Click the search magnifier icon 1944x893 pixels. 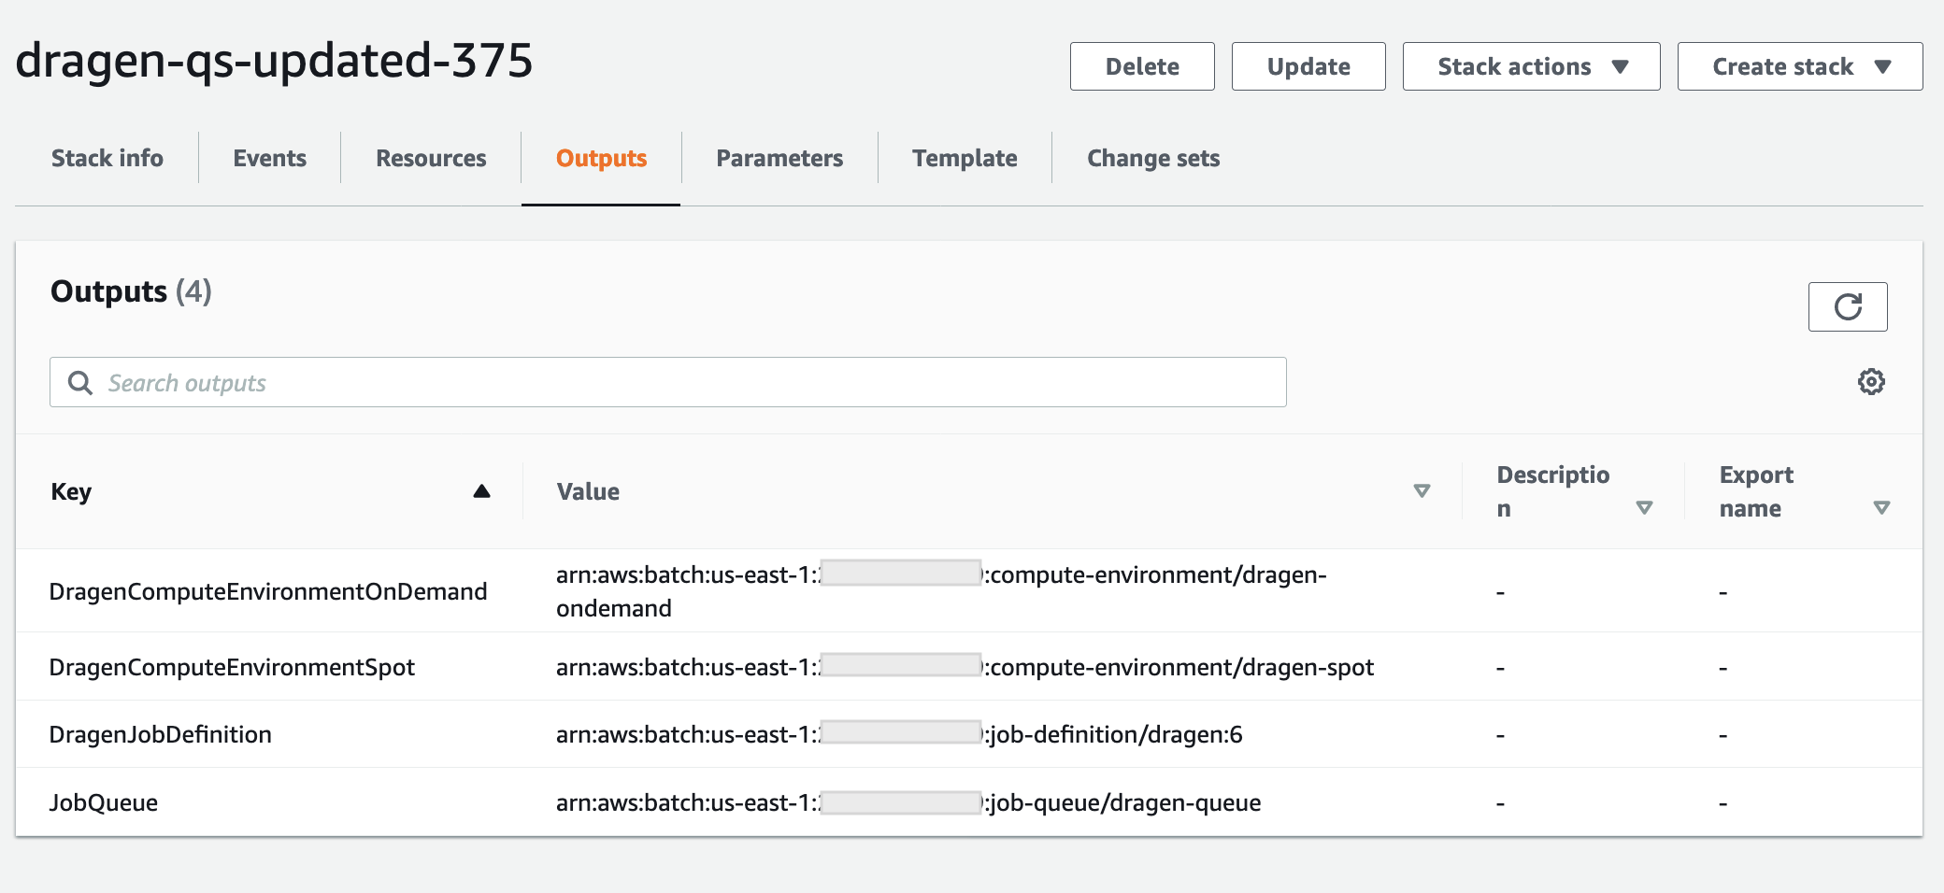(x=80, y=383)
